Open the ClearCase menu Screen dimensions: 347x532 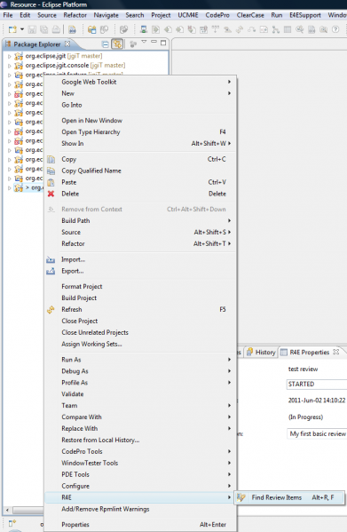[x=250, y=15]
